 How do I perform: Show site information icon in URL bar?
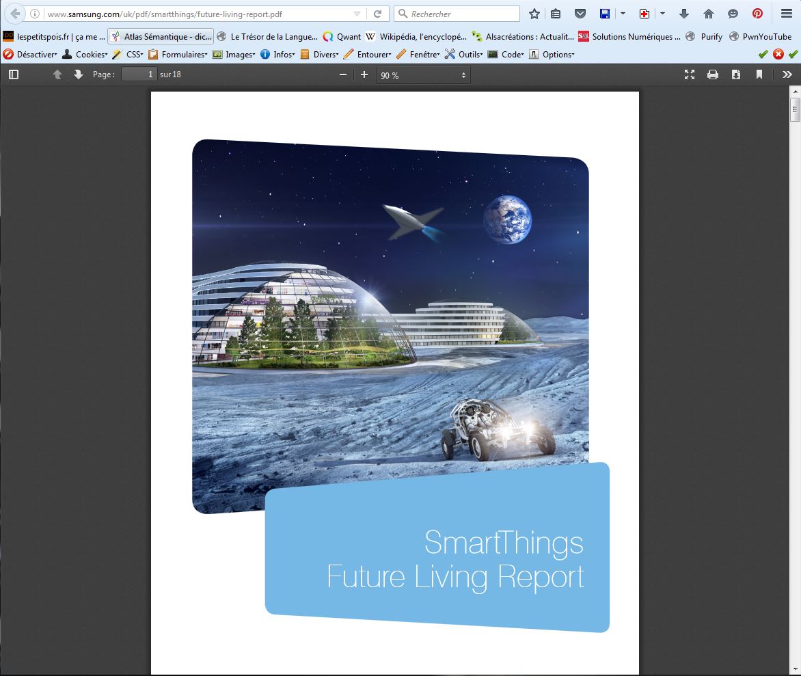34,14
